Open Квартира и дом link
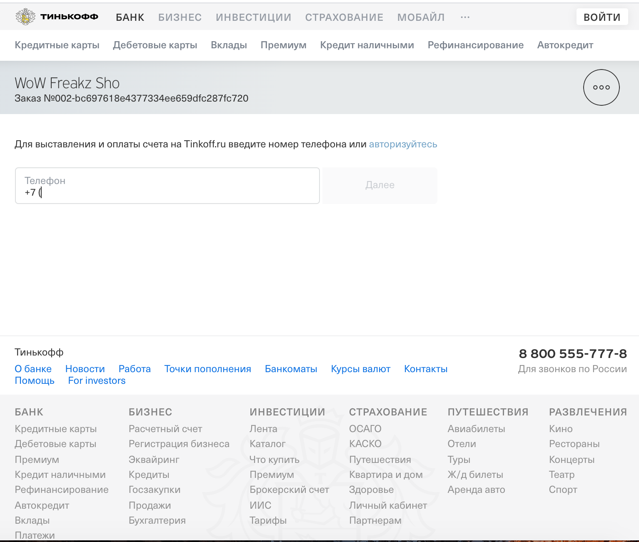 pyautogui.click(x=386, y=475)
